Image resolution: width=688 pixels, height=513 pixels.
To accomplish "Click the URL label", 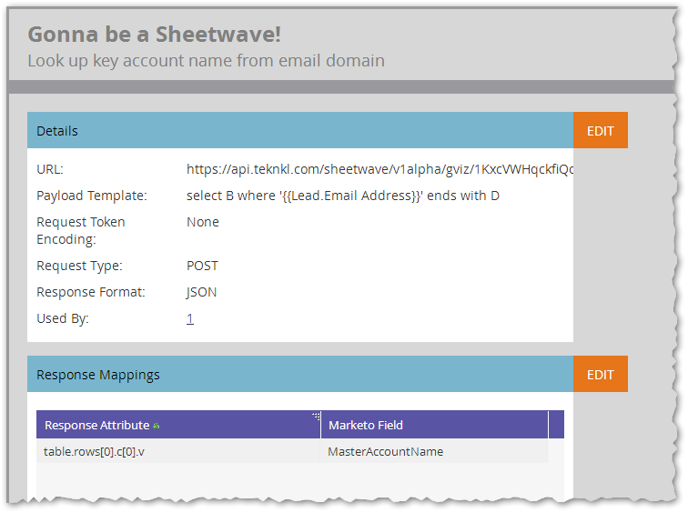I will [x=50, y=169].
